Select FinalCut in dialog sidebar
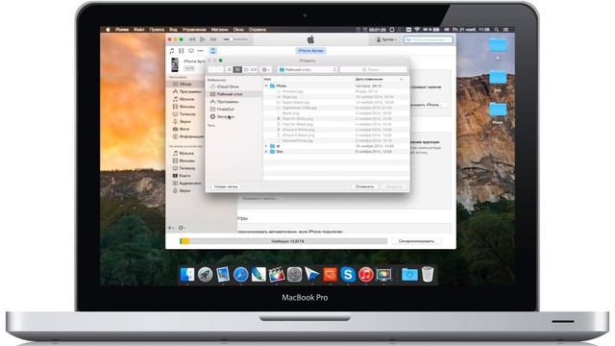This screenshot has width=615, height=346. (x=222, y=109)
